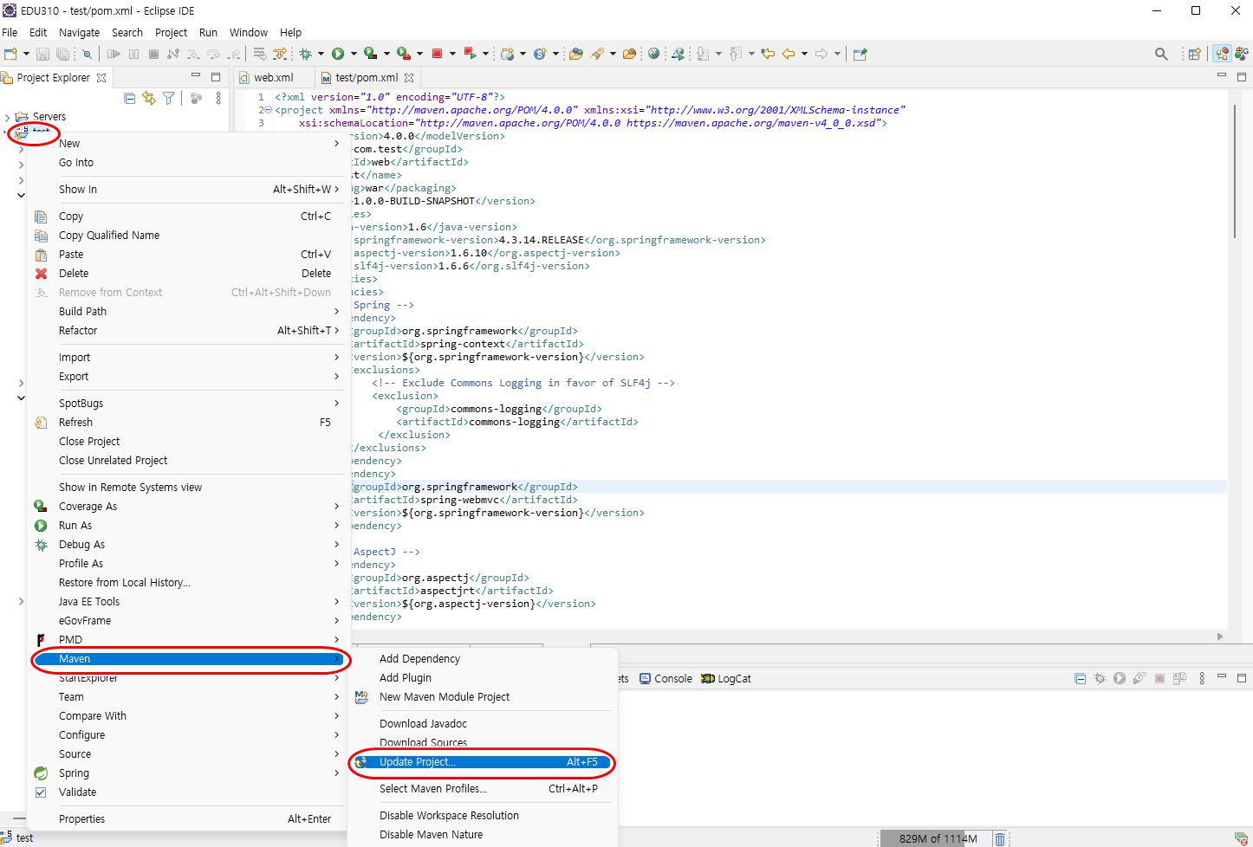Open the Navigate menu

[79, 32]
